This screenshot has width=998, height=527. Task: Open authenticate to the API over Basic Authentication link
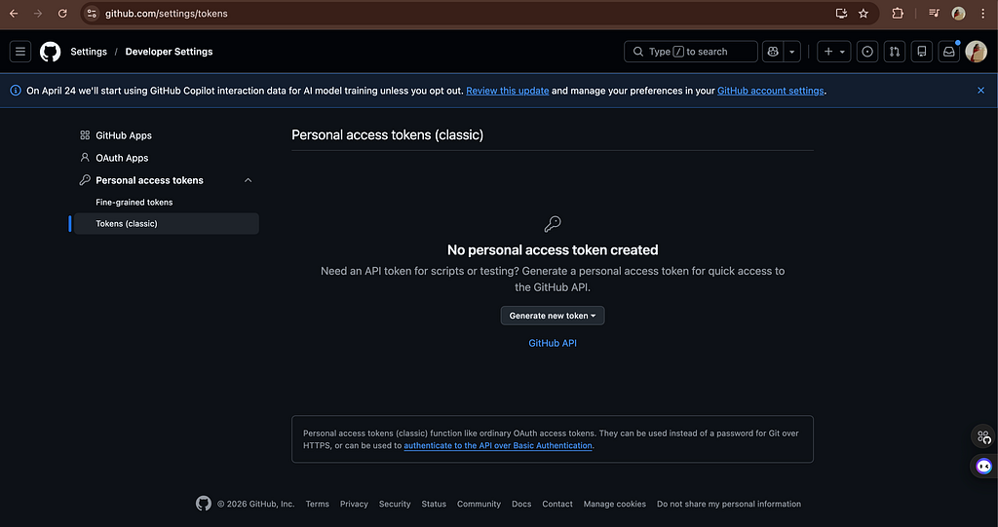(x=498, y=445)
